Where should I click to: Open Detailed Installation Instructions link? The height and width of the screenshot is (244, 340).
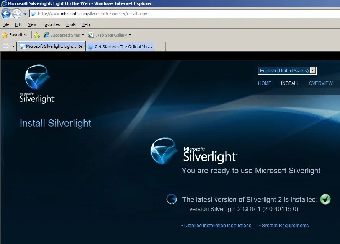click(217, 225)
